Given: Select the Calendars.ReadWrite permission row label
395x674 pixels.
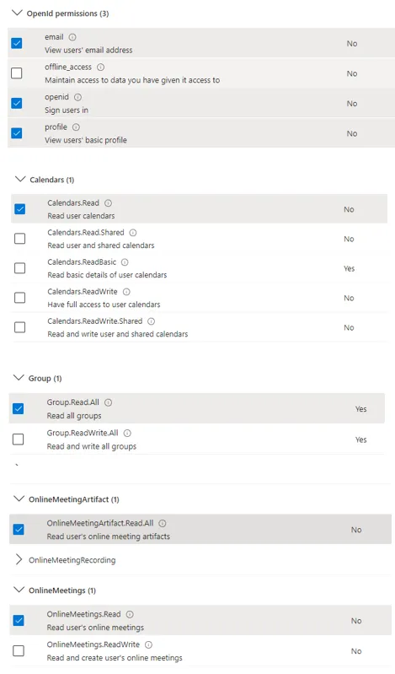Looking at the screenshot, I should 83,291.
